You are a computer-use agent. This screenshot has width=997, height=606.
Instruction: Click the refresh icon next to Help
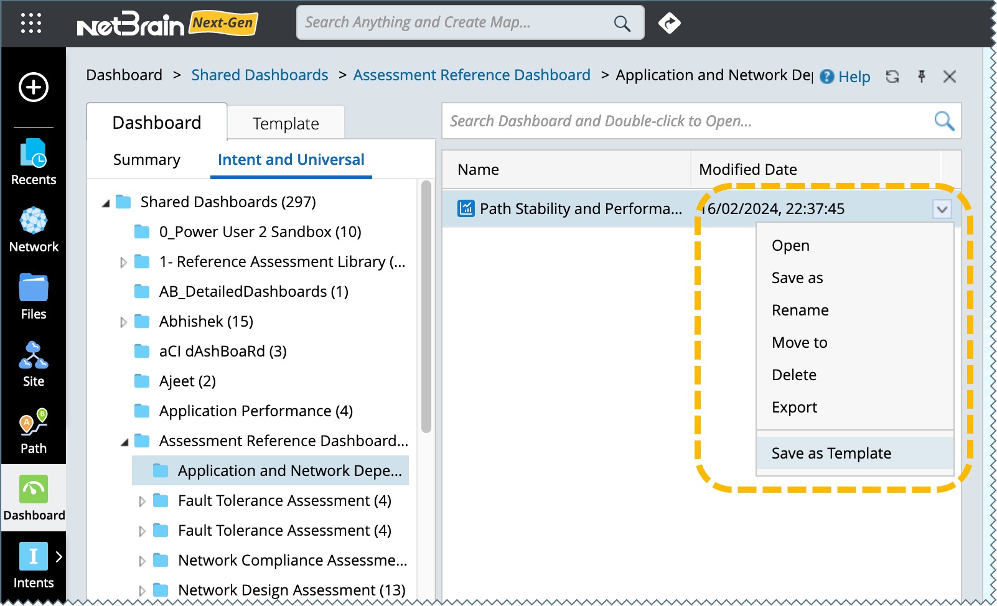tap(892, 77)
